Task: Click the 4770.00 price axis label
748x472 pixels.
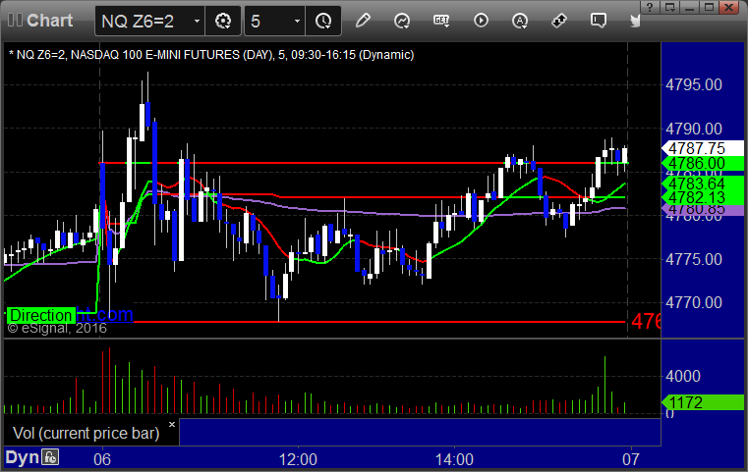Action: click(x=694, y=302)
